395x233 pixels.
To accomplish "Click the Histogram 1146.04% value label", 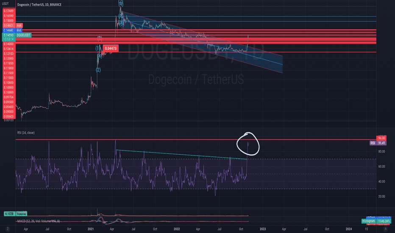I will click(376, 221).
